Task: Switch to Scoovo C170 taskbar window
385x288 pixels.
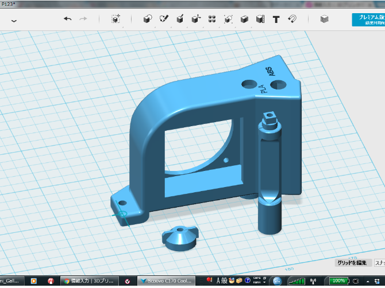Action: (165, 281)
